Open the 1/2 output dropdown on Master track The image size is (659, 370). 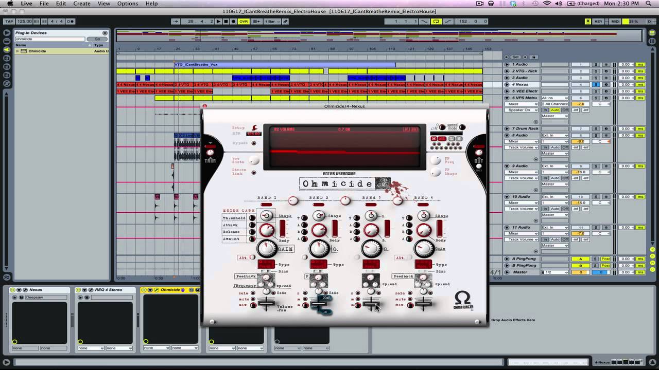pyautogui.click(x=554, y=272)
